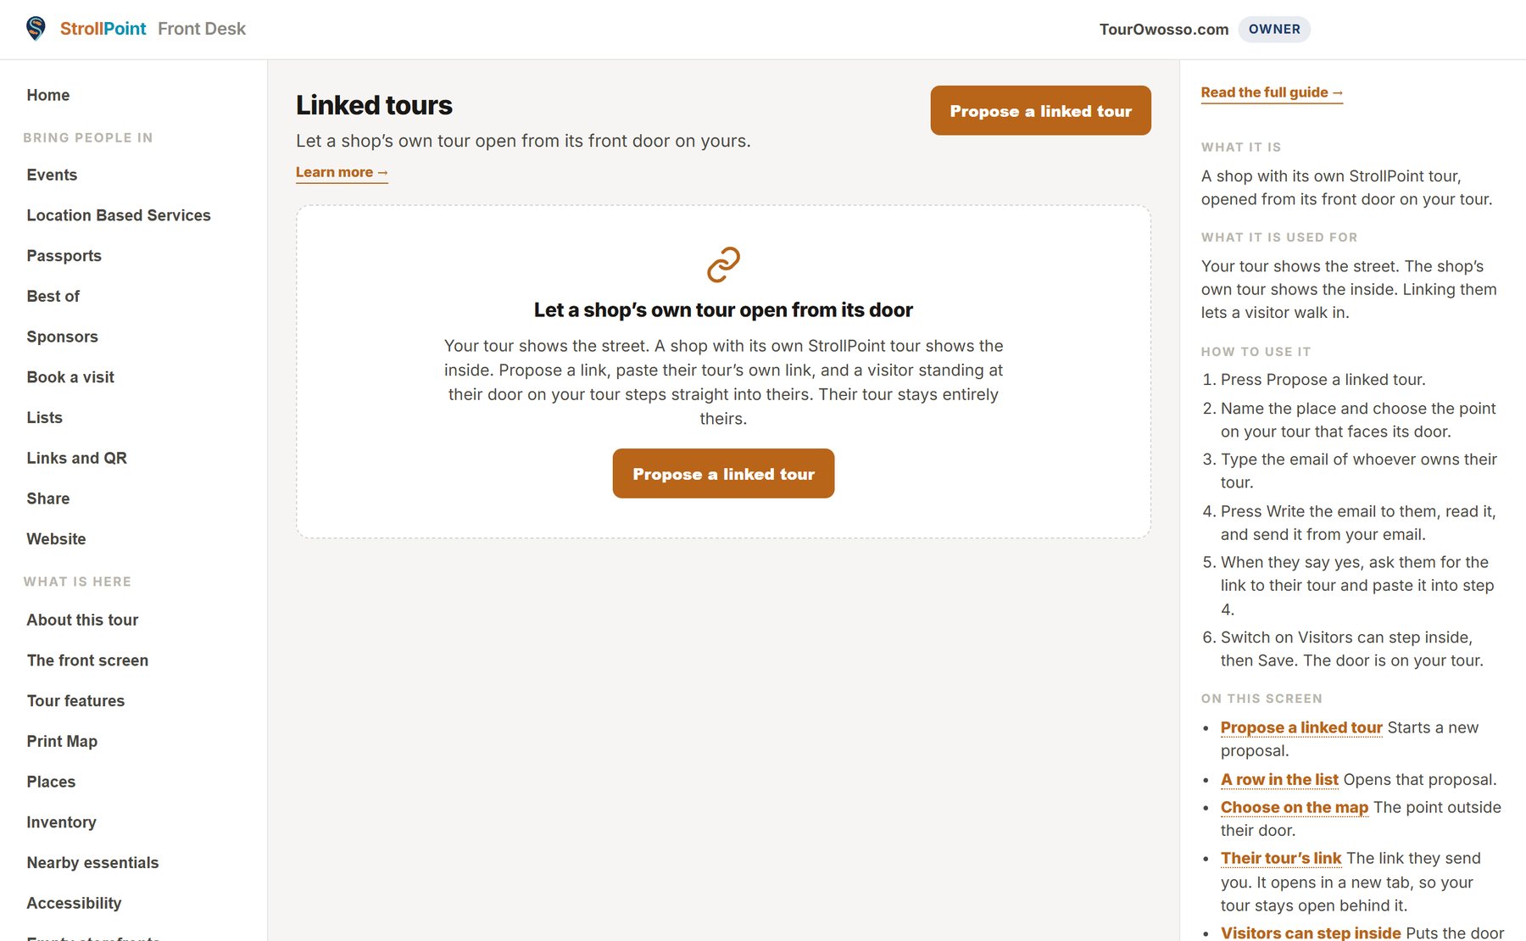Select Share in the sidebar

pos(48,498)
